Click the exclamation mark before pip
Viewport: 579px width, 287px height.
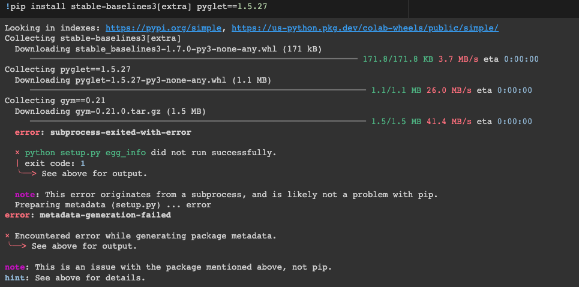(7, 7)
